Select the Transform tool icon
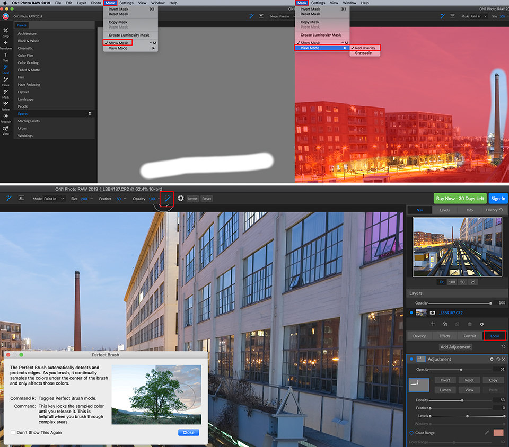This screenshot has width=509, height=447. pyautogui.click(x=5, y=43)
